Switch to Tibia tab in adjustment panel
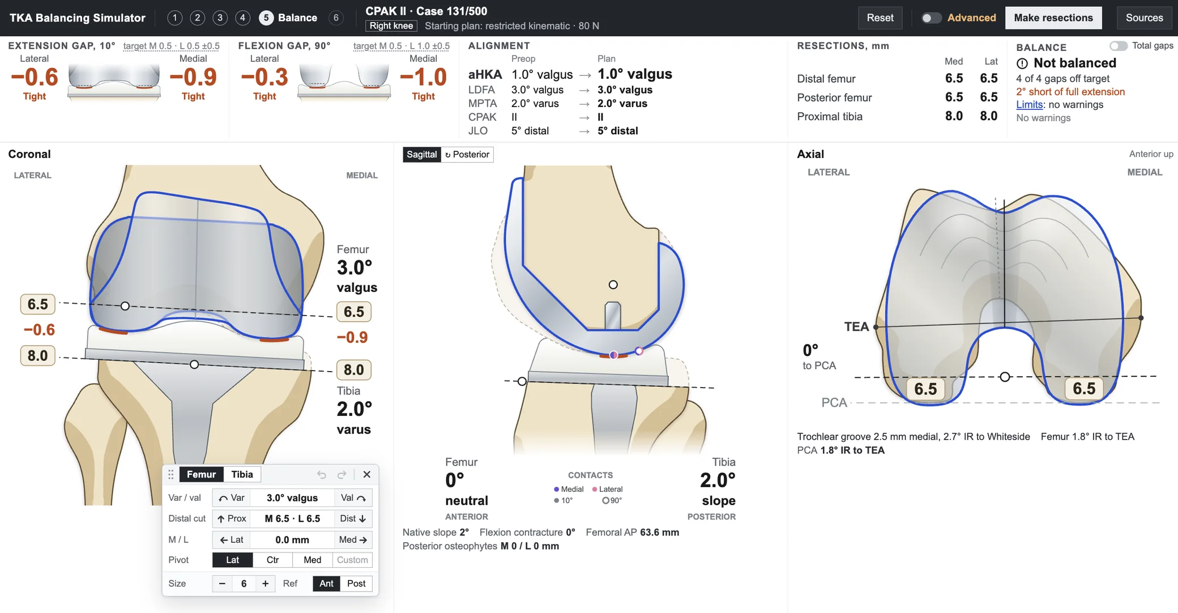1178x613 pixels. click(x=242, y=474)
